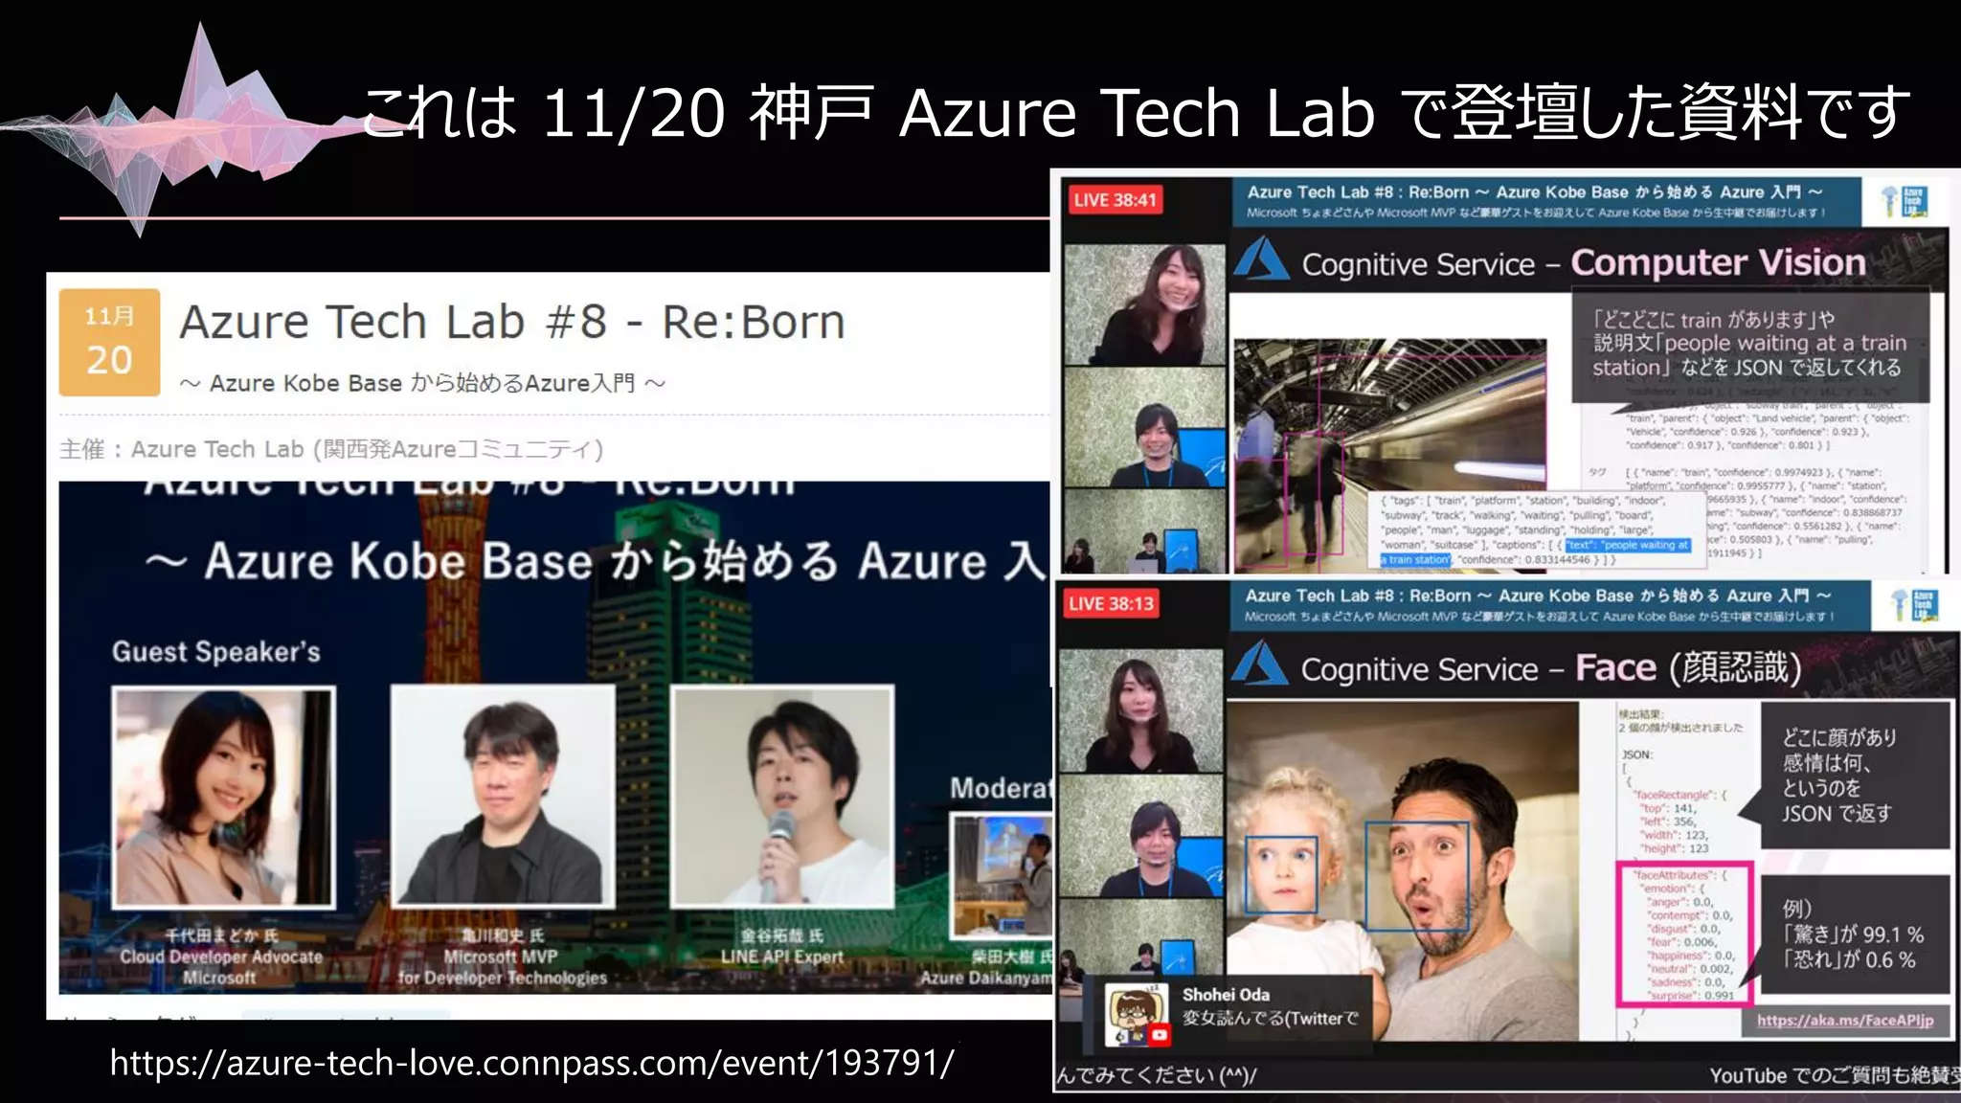The height and width of the screenshot is (1103, 1961).
Task: Open the aka.ms/FaceAPIjp link
Action: click(x=1844, y=1020)
